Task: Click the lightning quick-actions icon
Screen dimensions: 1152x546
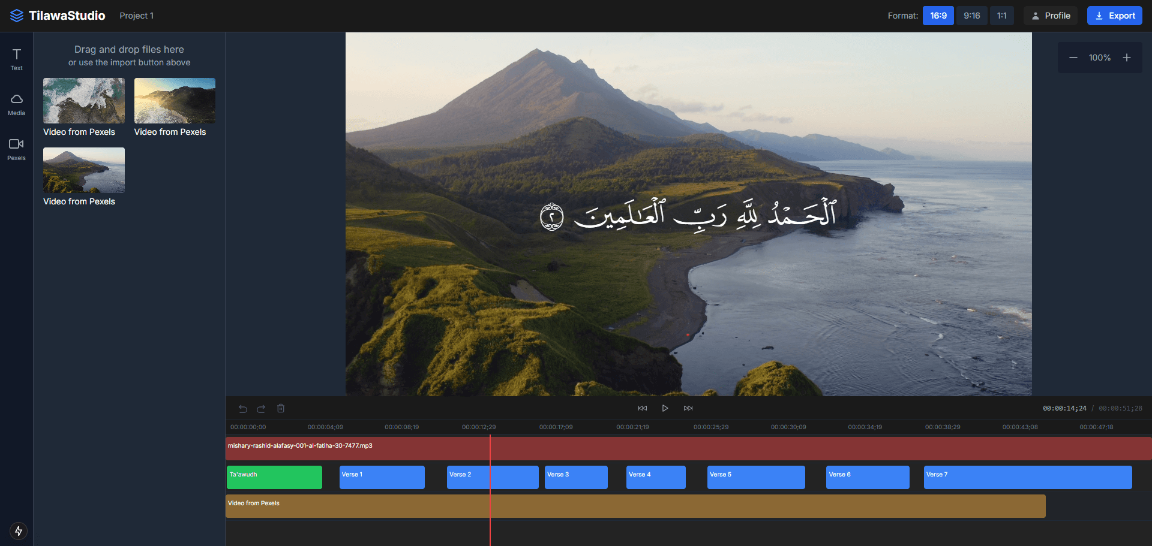Action: [x=18, y=530]
